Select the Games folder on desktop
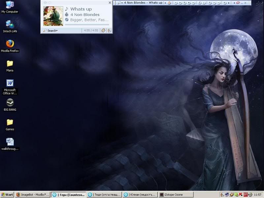The height and width of the screenshot is (198, 264). [x=10, y=125]
